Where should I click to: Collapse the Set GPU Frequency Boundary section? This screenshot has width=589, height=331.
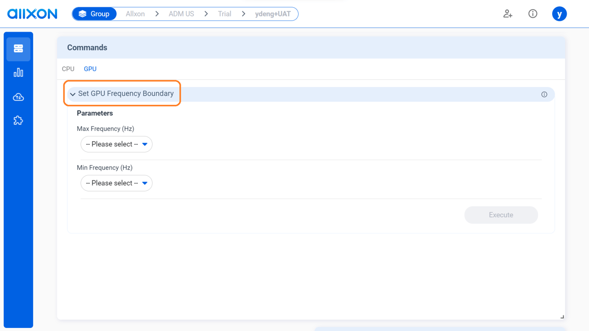click(72, 94)
